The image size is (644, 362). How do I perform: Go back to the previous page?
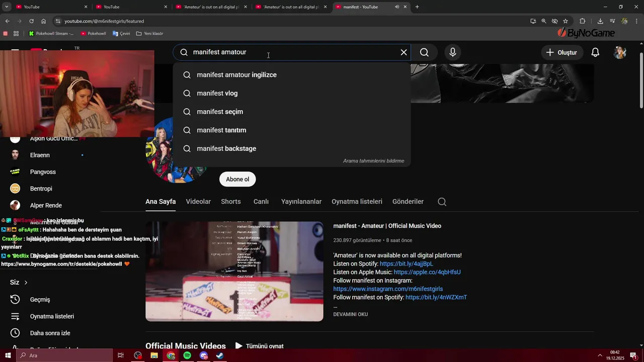[x=7, y=21]
